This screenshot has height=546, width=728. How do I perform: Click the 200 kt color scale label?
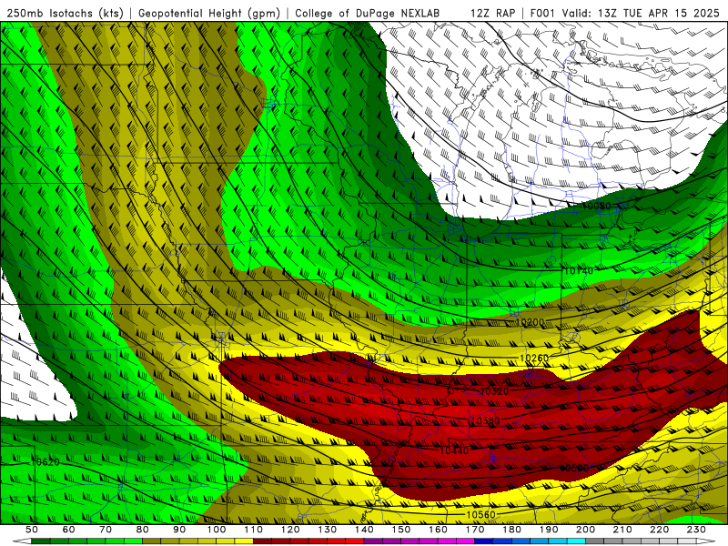pyautogui.click(x=585, y=530)
